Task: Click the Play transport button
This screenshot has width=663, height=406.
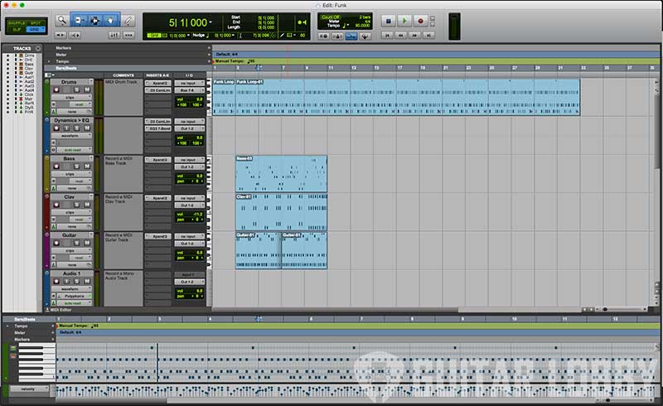Action: pos(404,20)
